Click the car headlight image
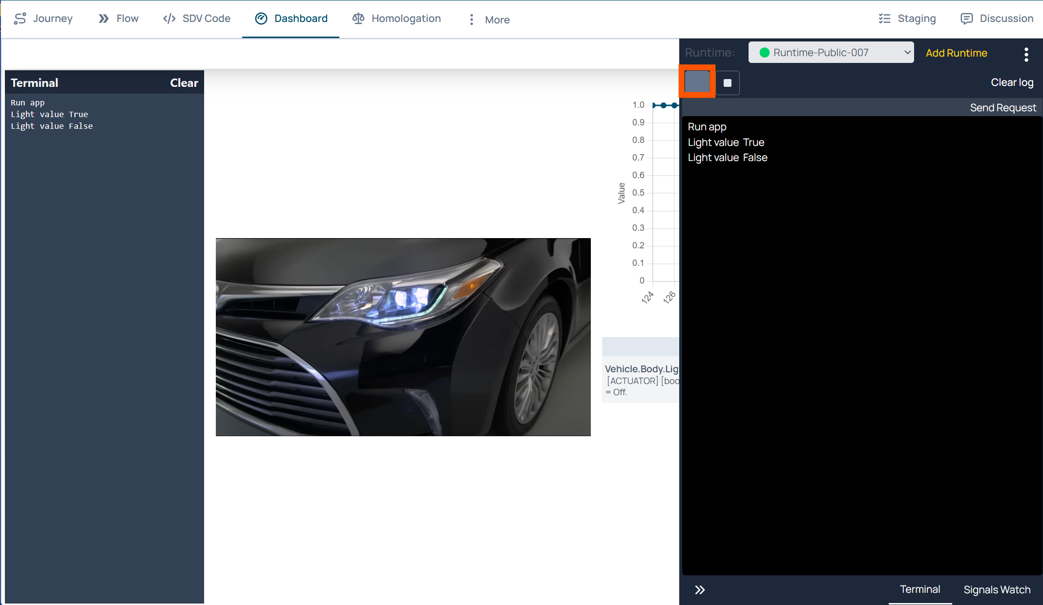The width and height of the screenshot is (1043, 605). (x=403, y=337)
